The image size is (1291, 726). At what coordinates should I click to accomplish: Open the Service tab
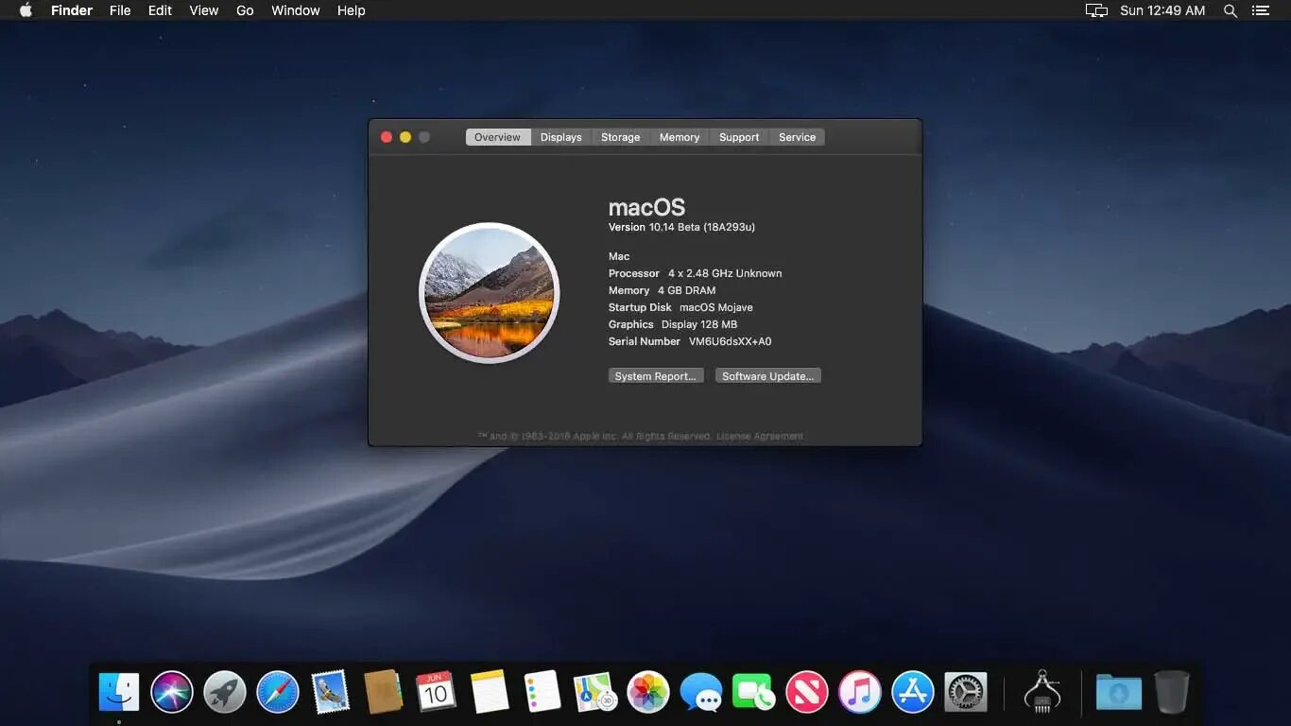(x=798, y=137)
